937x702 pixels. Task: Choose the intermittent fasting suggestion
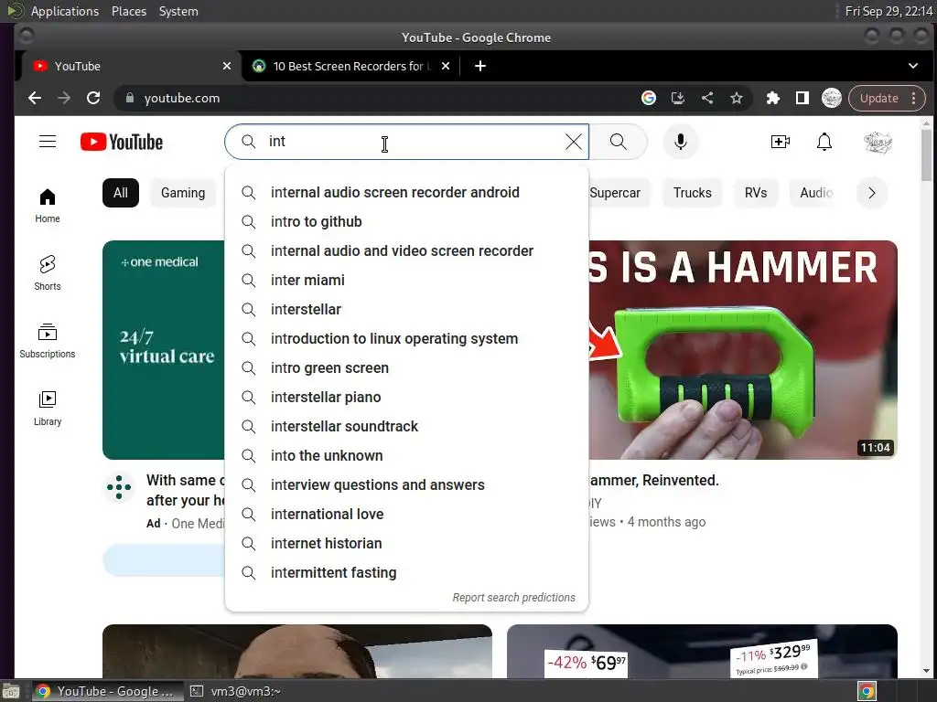point(406,572)
